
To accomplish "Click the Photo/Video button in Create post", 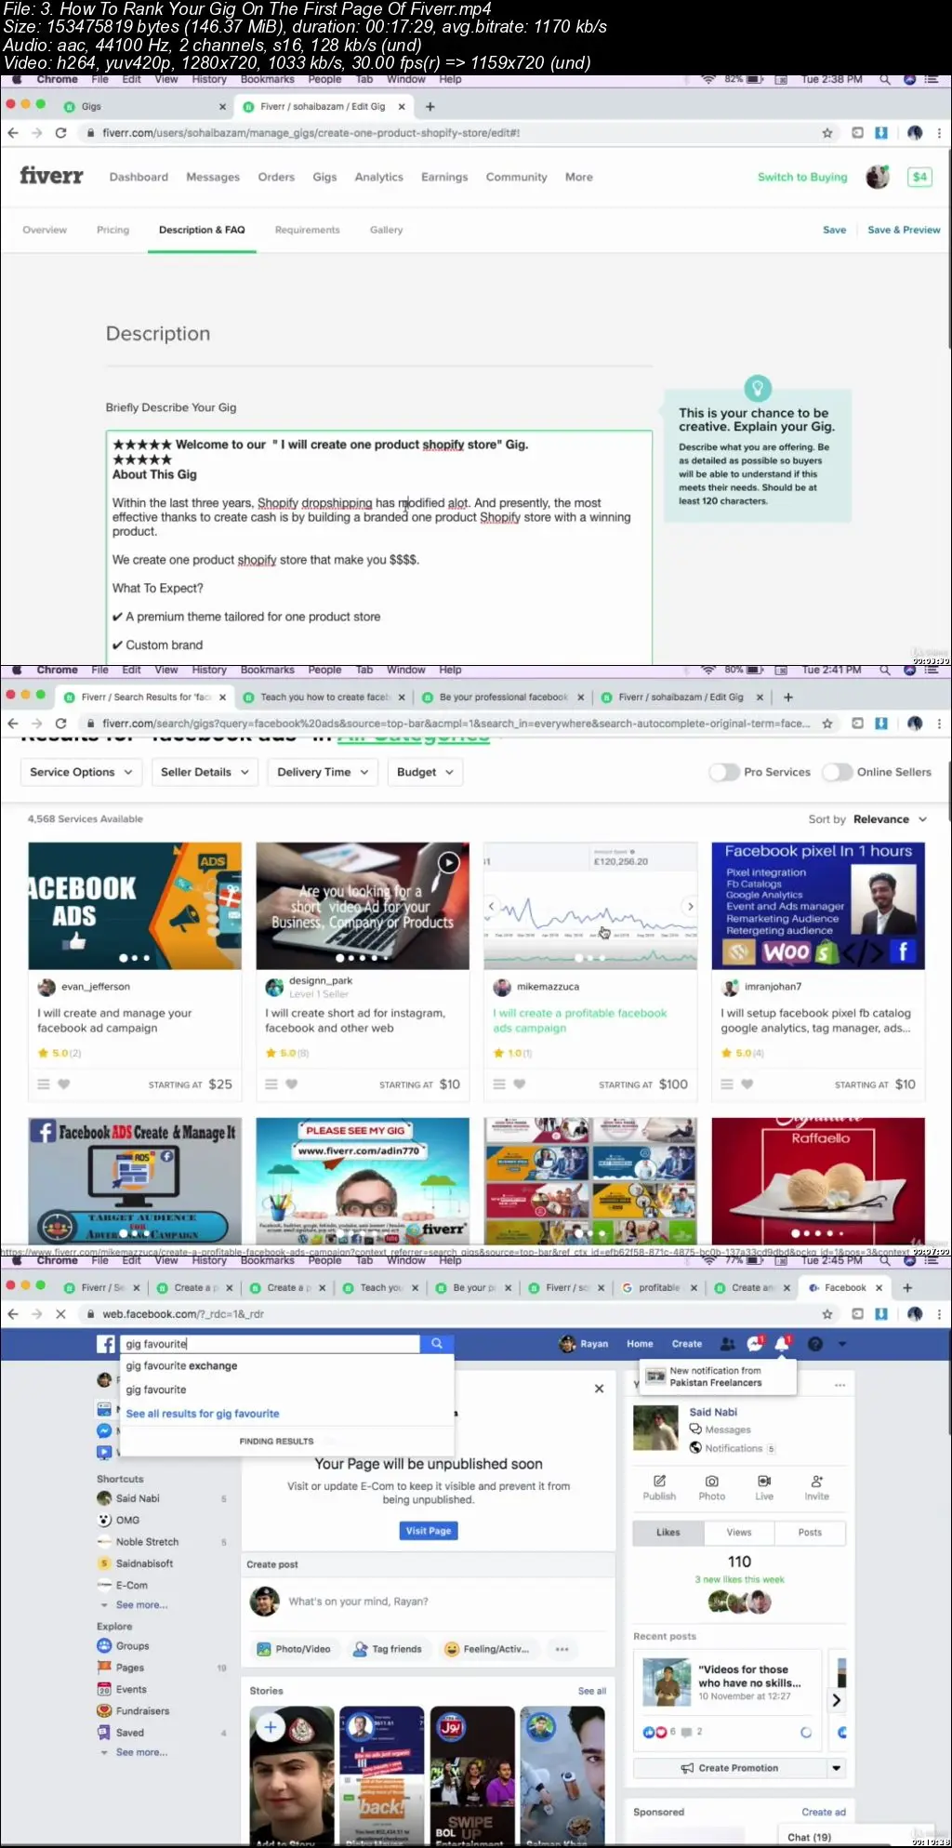I will click(x=294, y=1649).
